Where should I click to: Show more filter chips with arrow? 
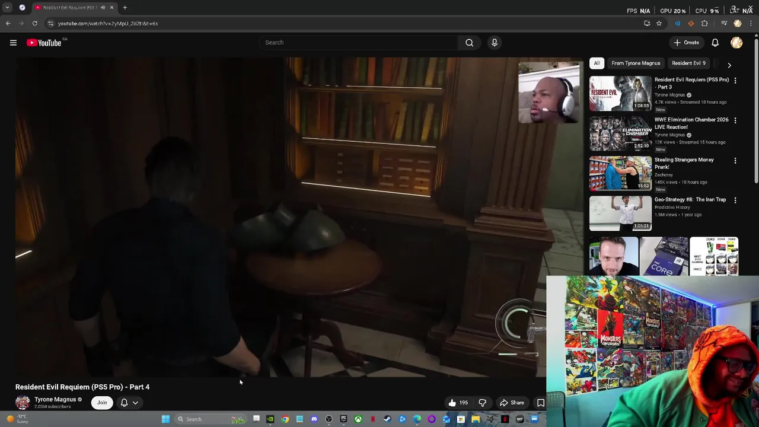pos(729,65)
